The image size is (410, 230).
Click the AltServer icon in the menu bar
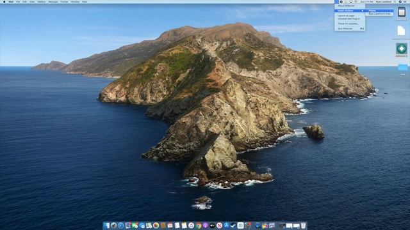tap(336, 1)
